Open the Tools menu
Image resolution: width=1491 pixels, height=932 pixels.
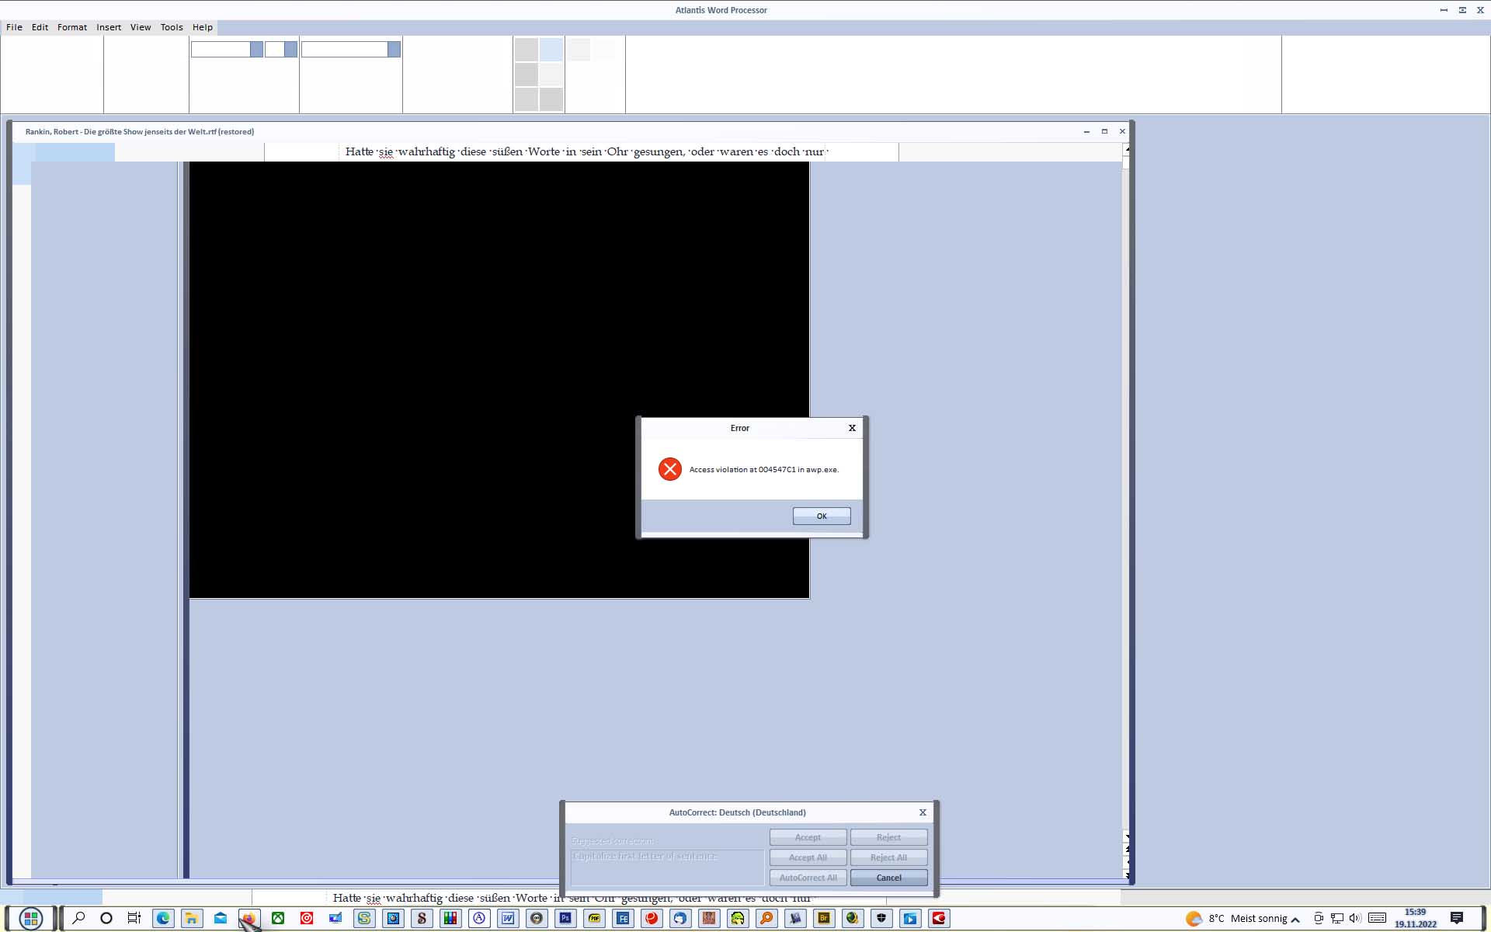tap(172, 27)
